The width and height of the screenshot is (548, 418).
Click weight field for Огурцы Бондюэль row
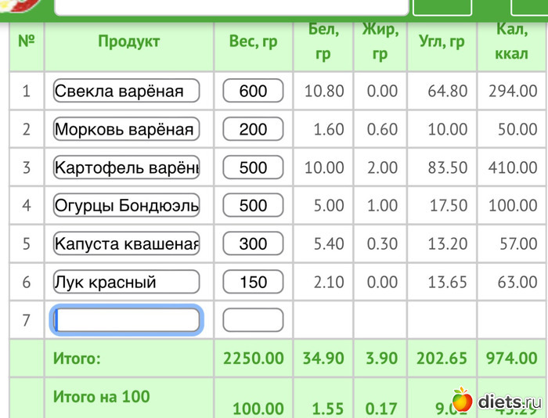coord(253,206)
